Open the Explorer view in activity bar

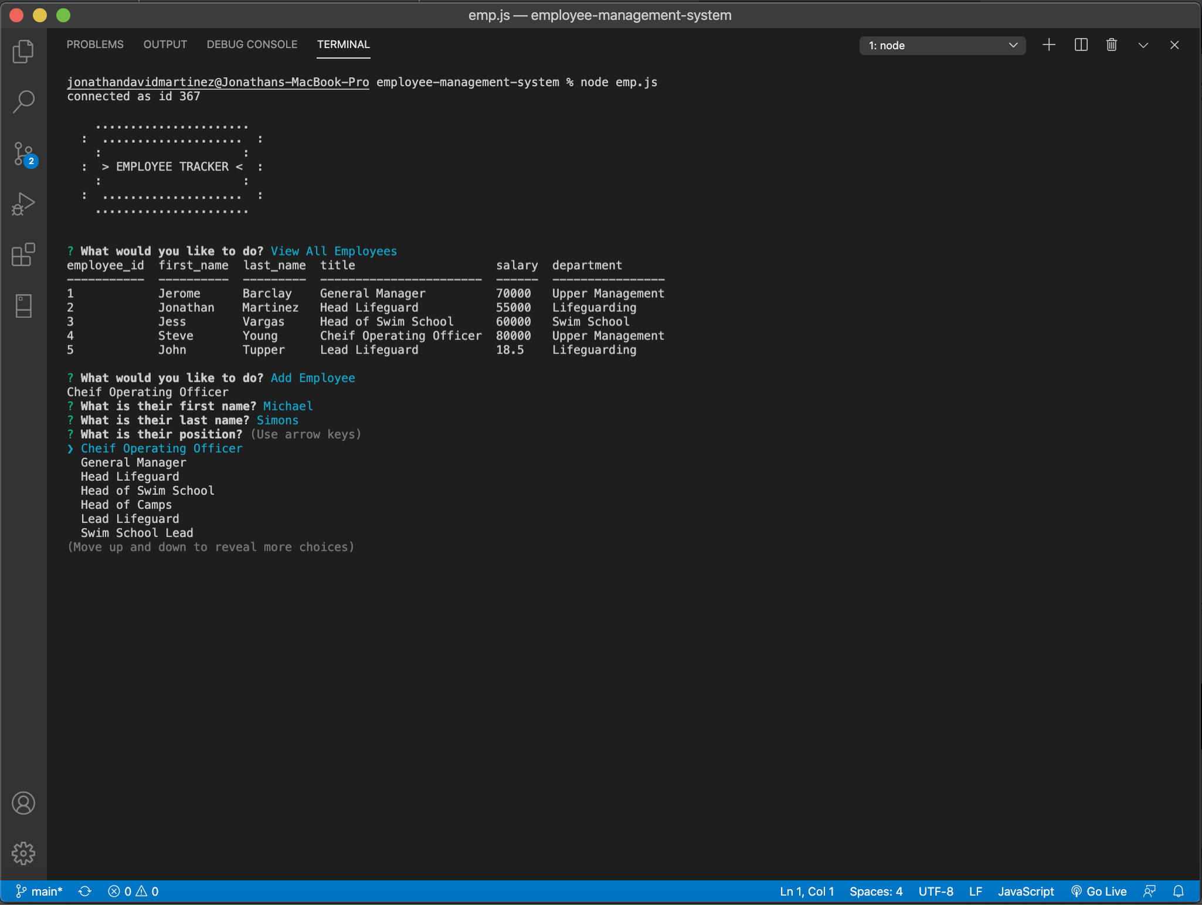tap(23, 52)
